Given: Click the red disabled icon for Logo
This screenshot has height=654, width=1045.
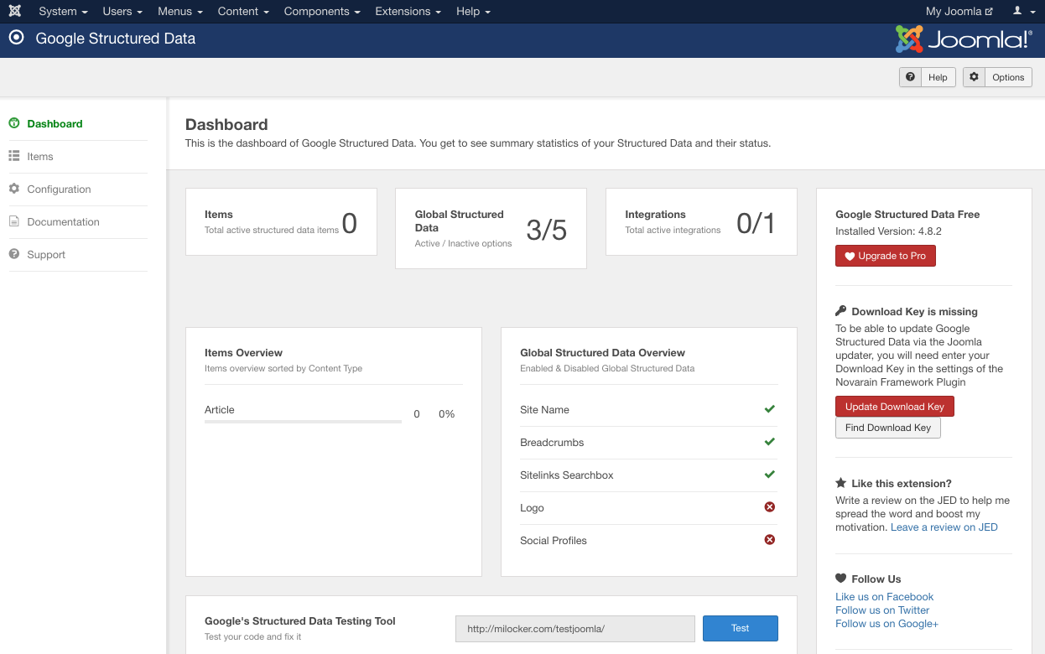Looking at the screenshot, I should pyautogui.click(x=770, y=507).
